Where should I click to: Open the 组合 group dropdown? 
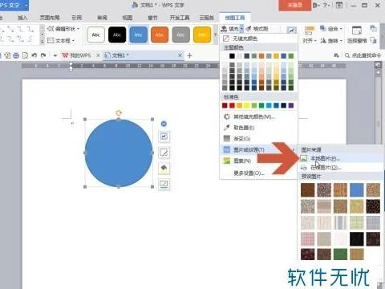(x=331, y=29)
